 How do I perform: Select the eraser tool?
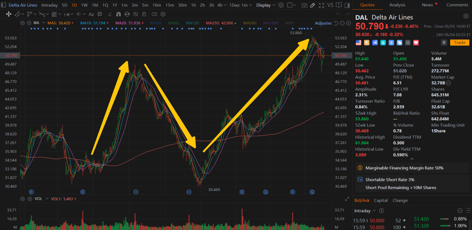pyautogui.click(x=110, y=14)
